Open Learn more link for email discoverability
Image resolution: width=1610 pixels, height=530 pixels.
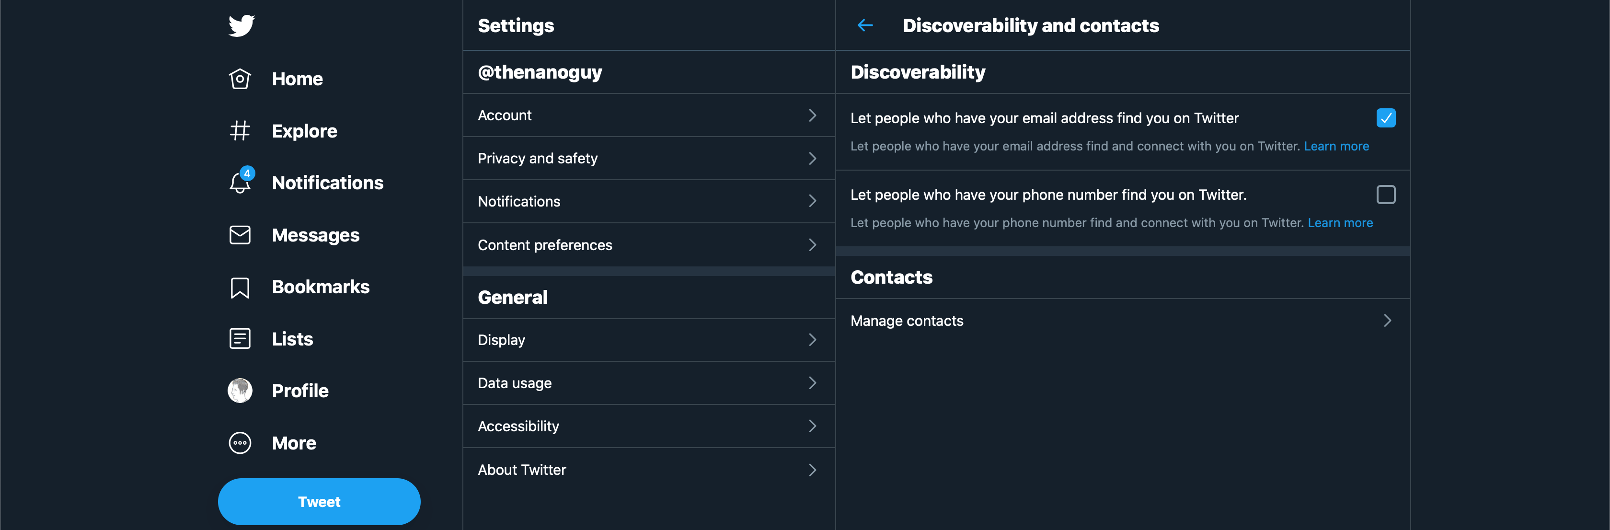(1336, 146)
